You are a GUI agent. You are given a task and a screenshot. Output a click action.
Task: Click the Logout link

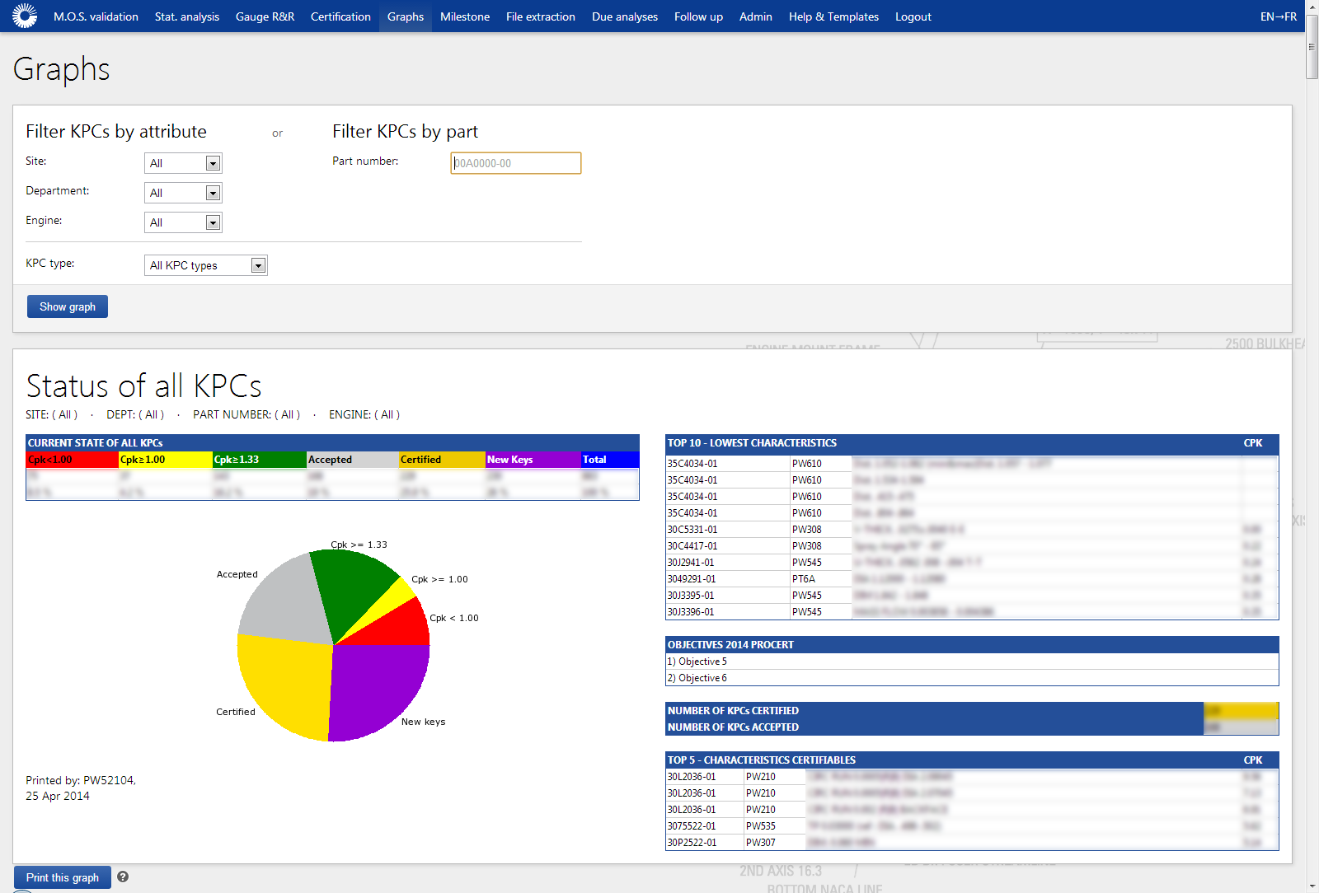(913, 16)
